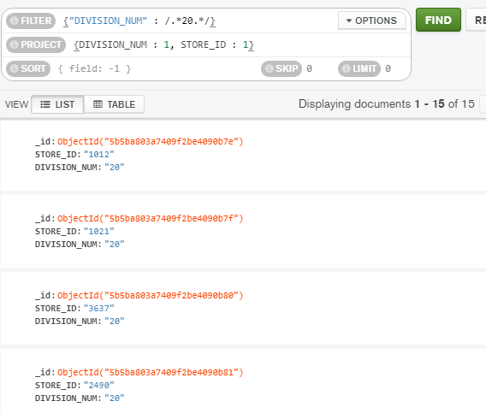
Task: Select ObjectId ending 0b7f
Action: [150, 218]
